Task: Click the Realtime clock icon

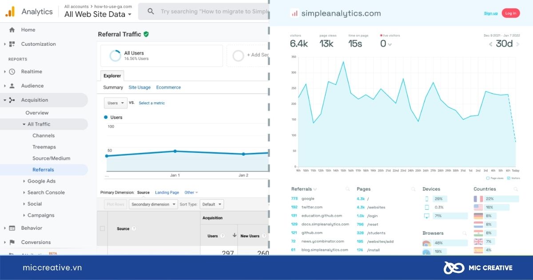Action: (x=12, y=72)
